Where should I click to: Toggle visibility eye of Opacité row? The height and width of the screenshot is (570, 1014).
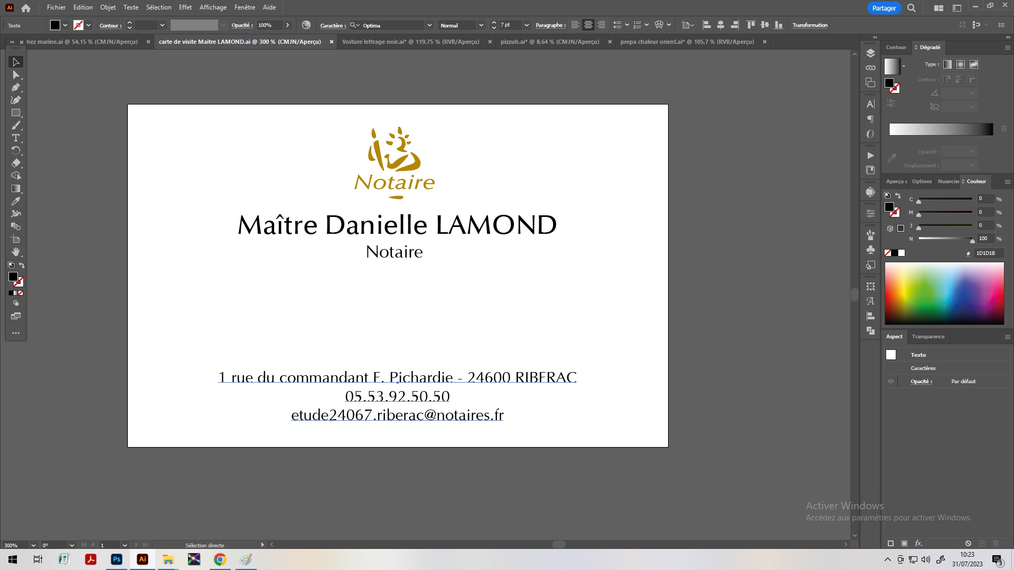pyautogui.click(x=891, y=382)
